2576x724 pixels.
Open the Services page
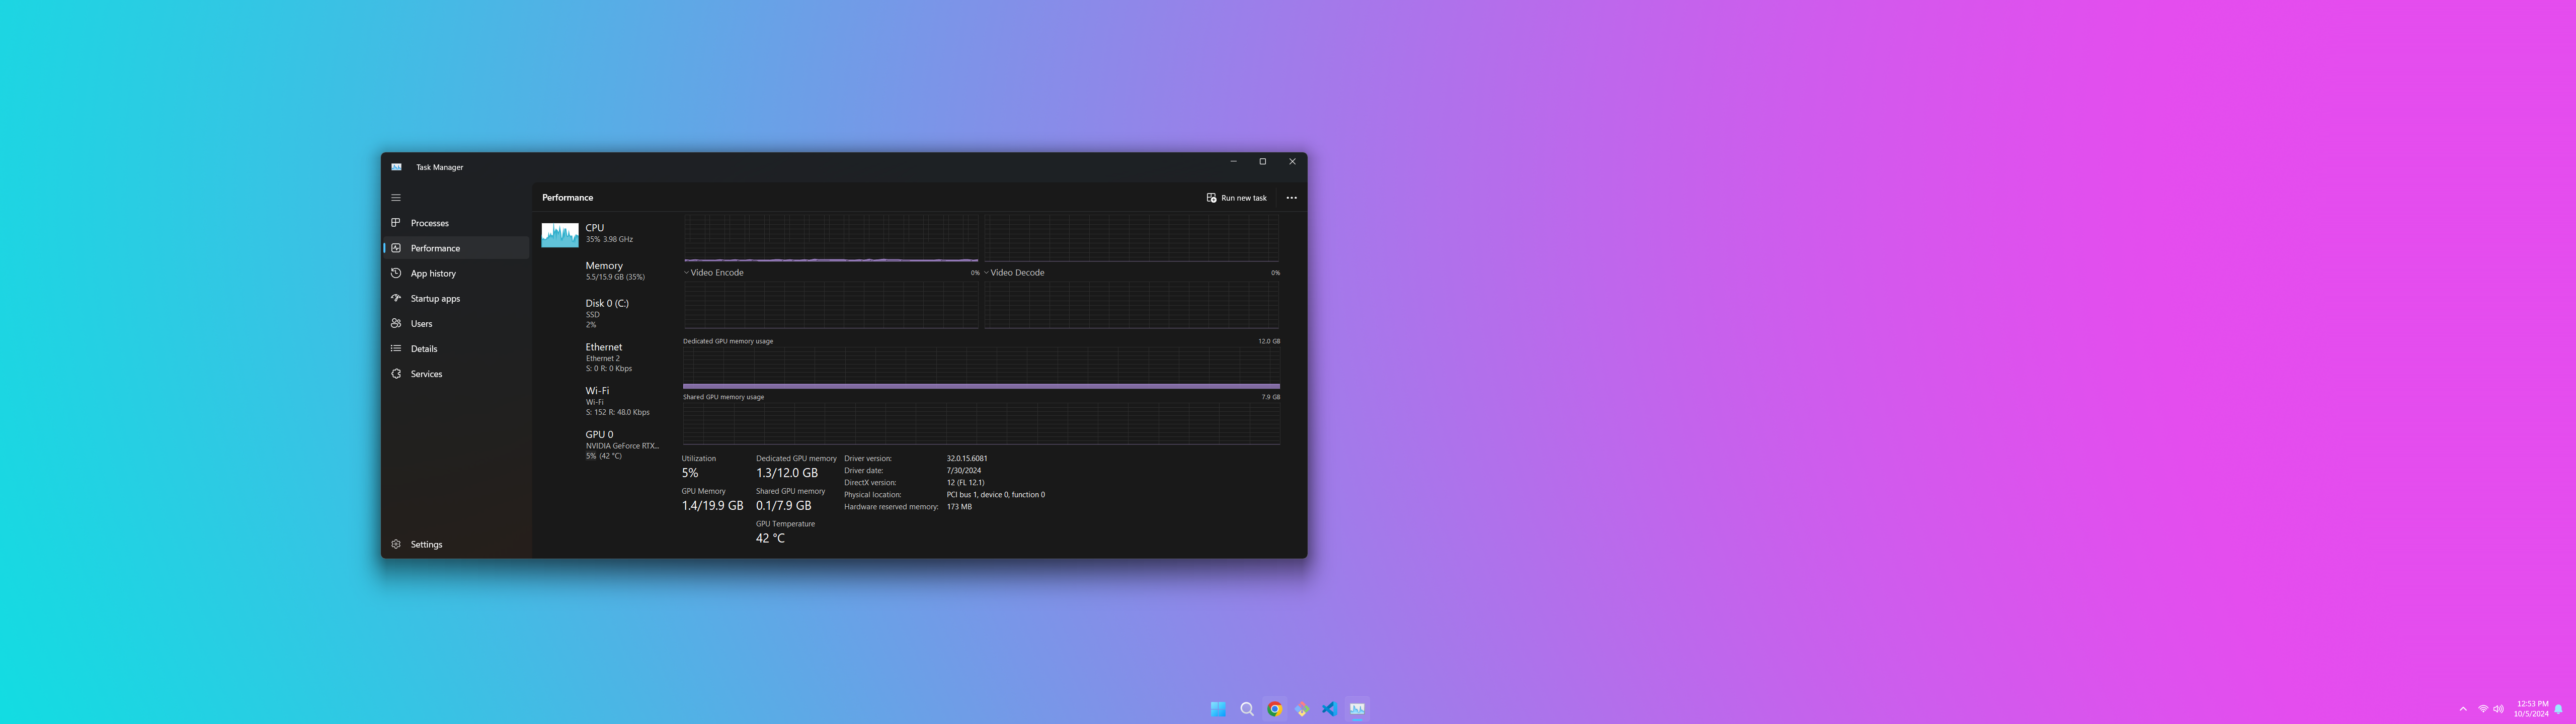(426, 374)
